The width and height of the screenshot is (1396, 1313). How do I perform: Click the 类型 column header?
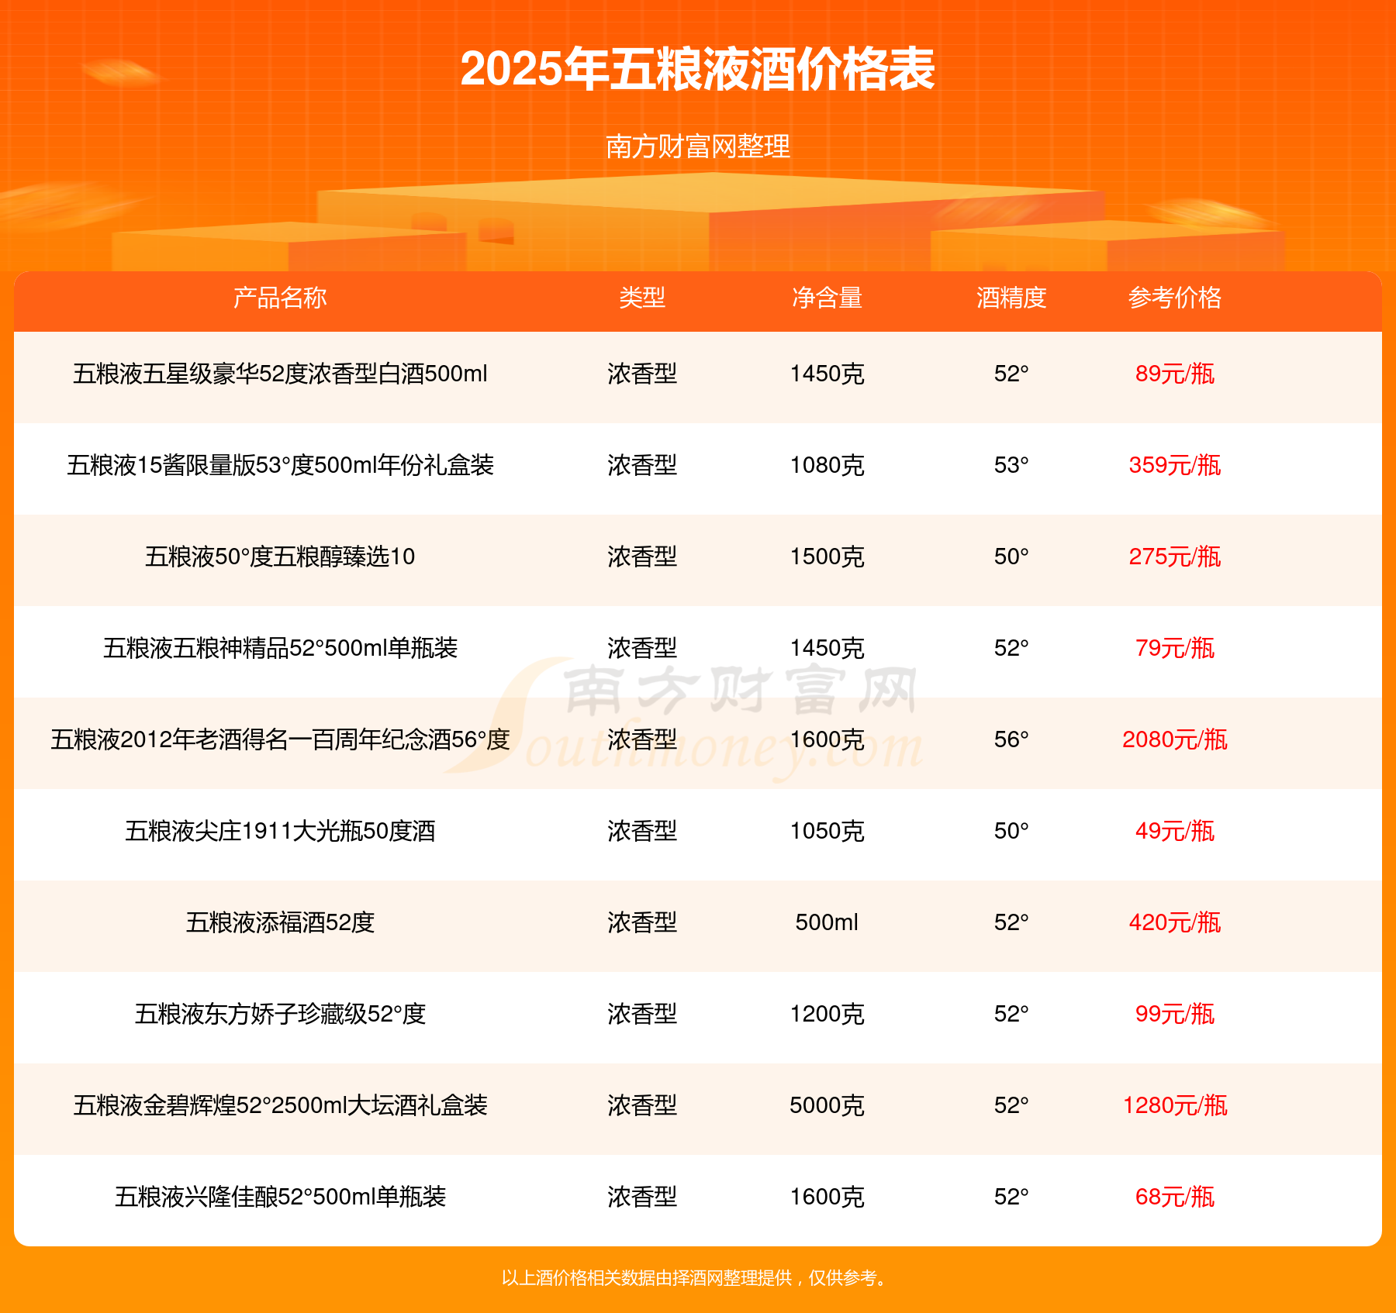click(x=642, y=298)
